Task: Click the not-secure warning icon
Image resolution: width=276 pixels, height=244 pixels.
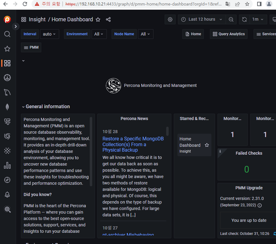Action: tap(37, 4)
